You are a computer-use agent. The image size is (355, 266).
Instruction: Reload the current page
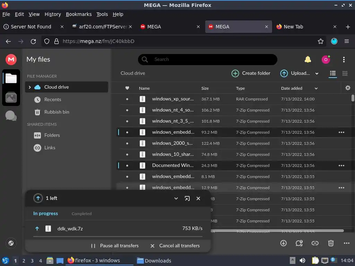pos(33,41)
